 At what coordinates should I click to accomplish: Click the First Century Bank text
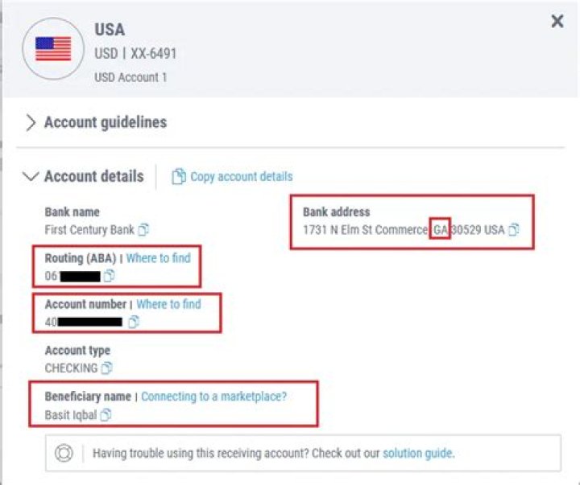pyautogui.click(x=89, y=230)
